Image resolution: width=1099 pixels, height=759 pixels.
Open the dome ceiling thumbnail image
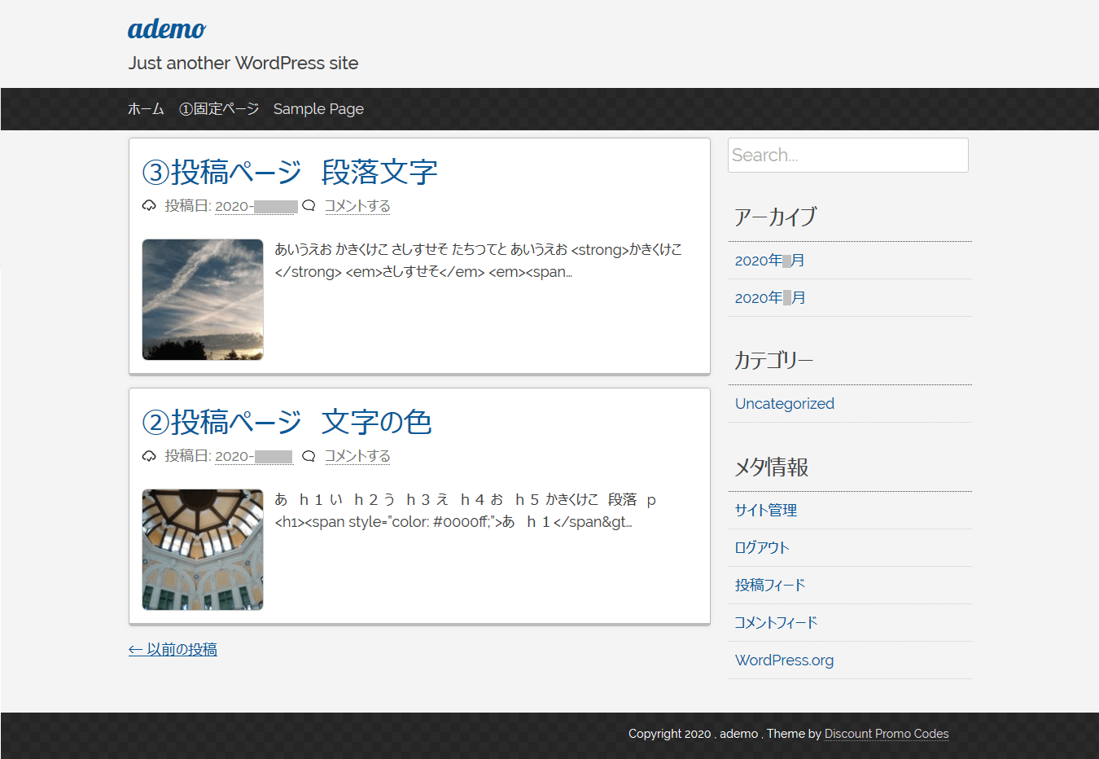(x=203, y=550)
